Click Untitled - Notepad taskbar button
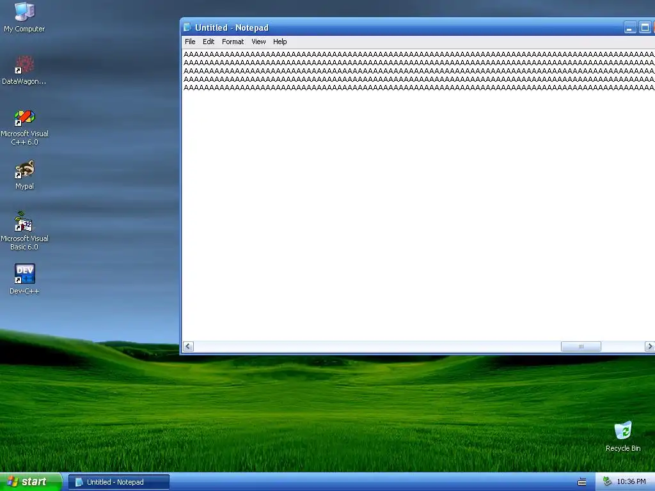Viewport: 655px width, 491px height. (x=119, y=482)
